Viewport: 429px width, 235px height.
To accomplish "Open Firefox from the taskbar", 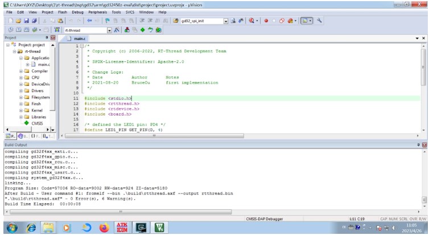I will [x=104, y=228].
